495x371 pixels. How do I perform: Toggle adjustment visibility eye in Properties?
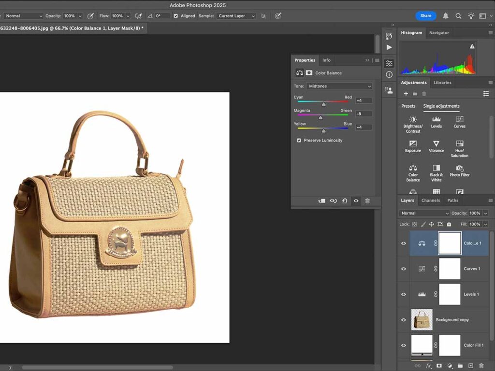point(356,200)
